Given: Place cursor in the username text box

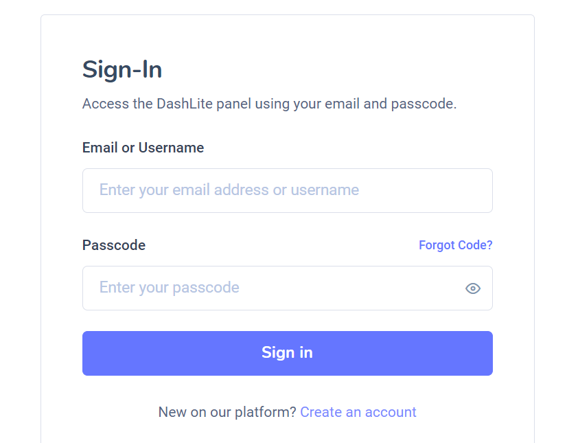Looking at the screenshot, I should [x=287, y=190].
